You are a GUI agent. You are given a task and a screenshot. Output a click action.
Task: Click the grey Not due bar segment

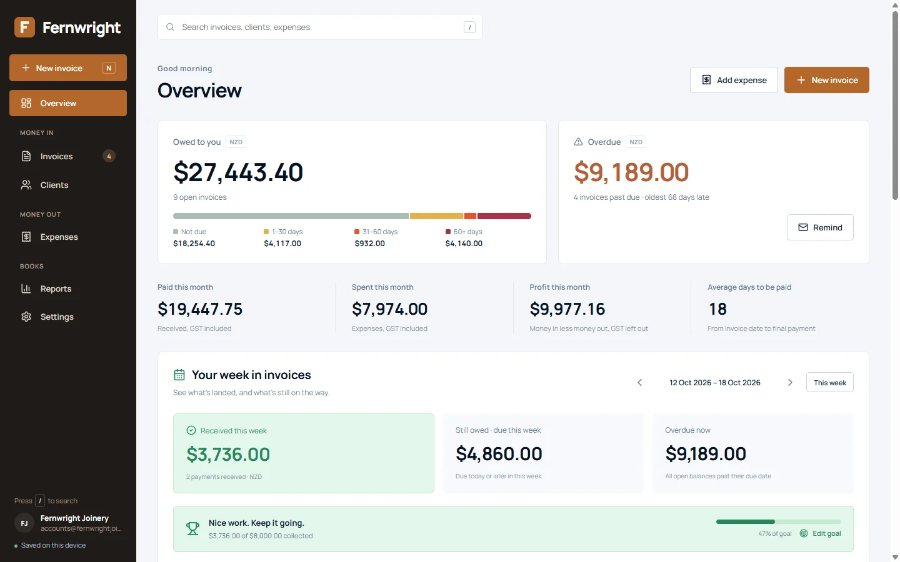click(291, 216)
